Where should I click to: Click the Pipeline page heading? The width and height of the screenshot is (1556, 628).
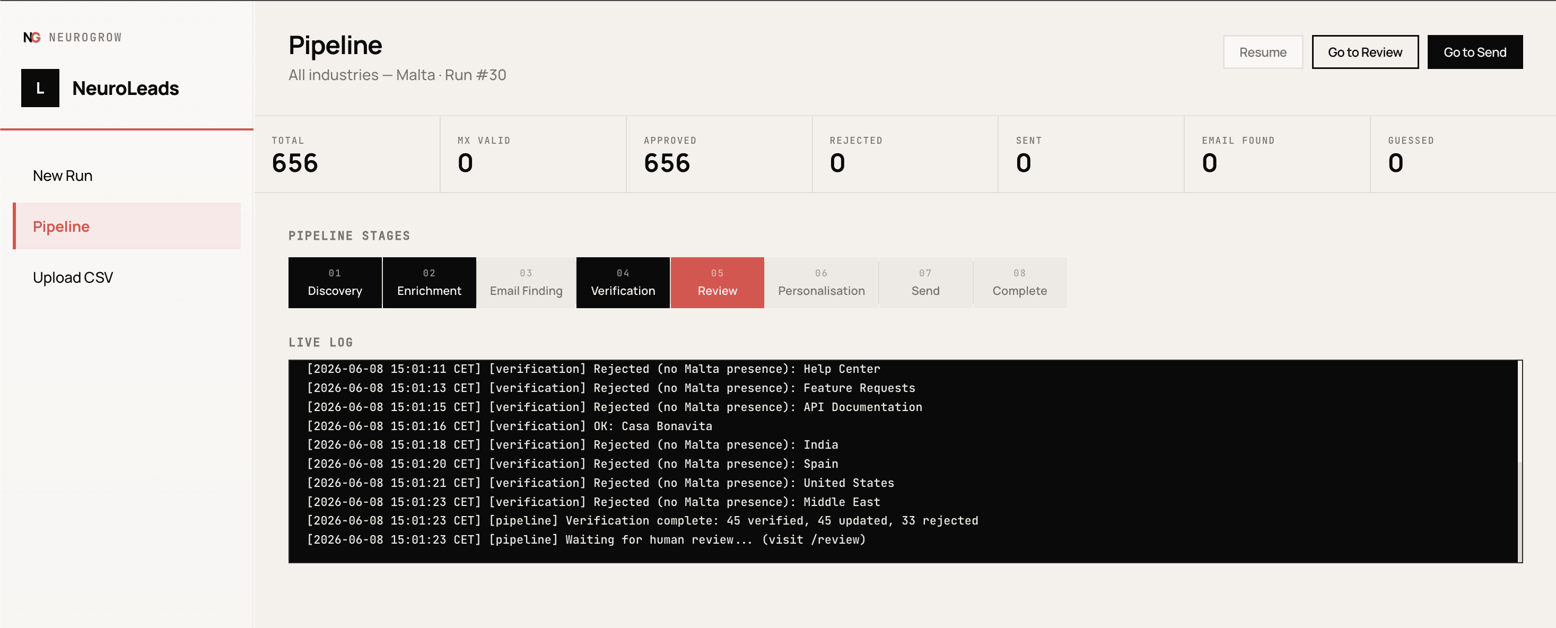tap(335, 45)
